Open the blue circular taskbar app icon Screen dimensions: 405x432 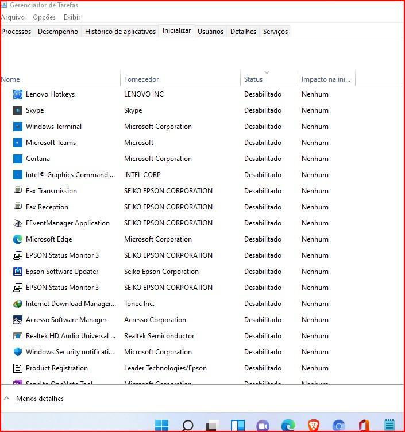[339, 426]
